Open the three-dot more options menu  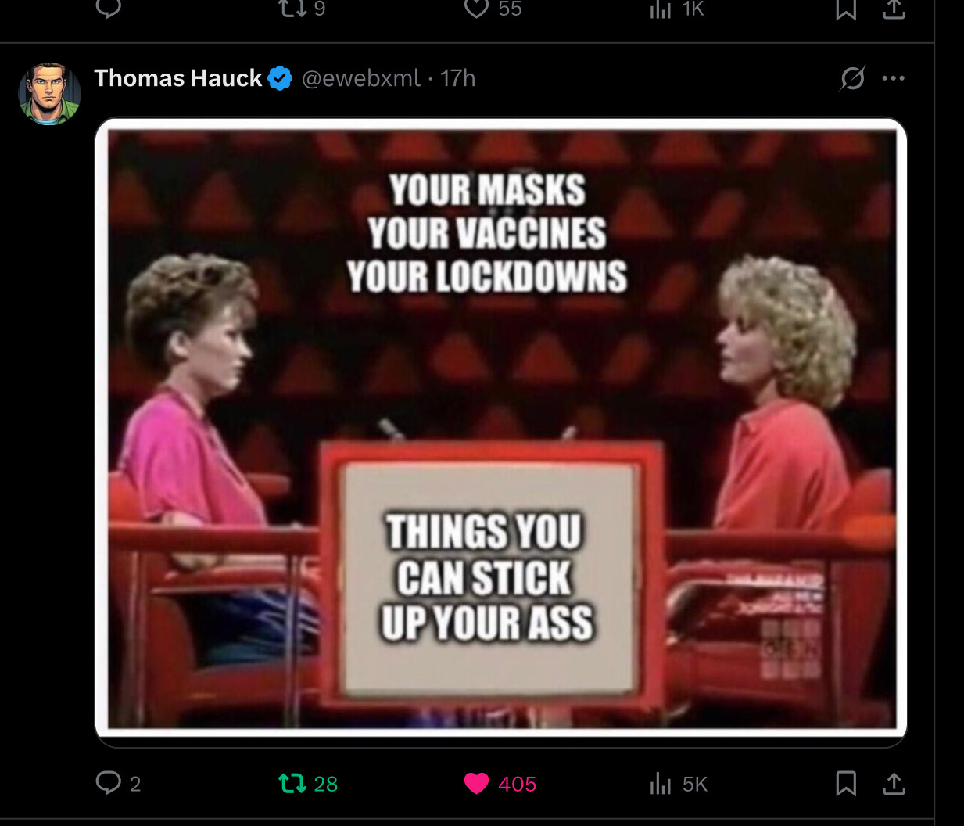coord(893,78)
